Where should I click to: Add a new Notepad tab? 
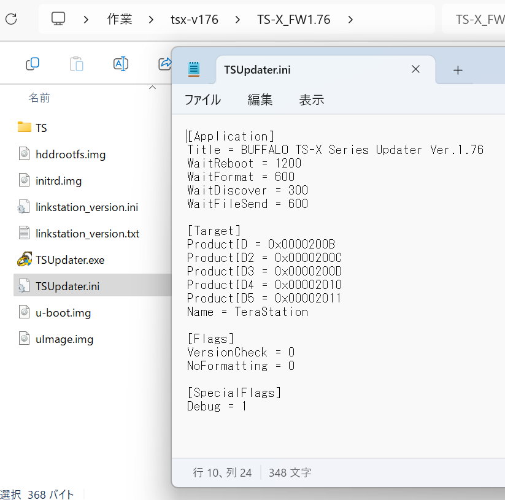(x=458, y=70)
